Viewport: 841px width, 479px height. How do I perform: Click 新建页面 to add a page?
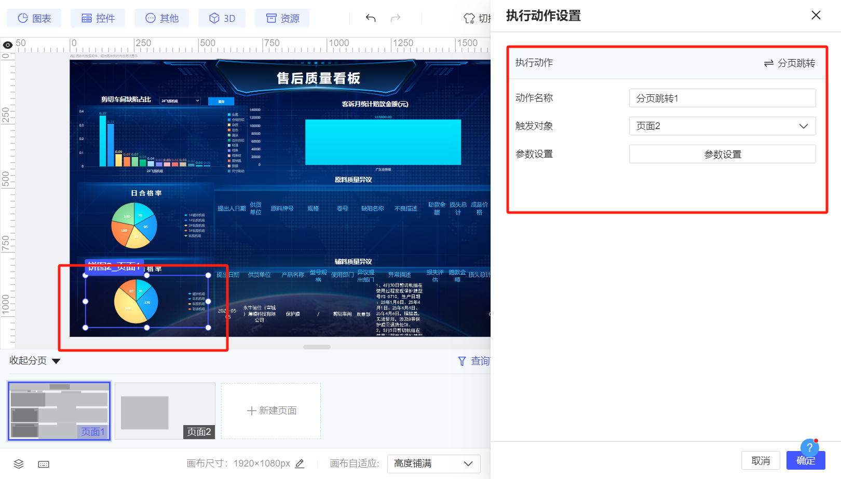click(x=271, y=411)
